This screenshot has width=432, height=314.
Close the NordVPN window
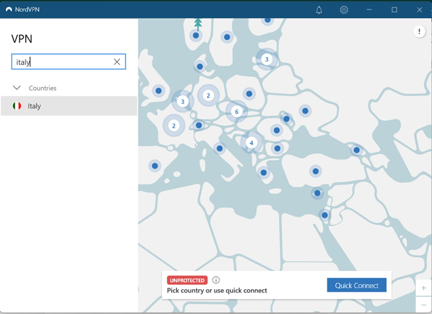coord(419,9)
